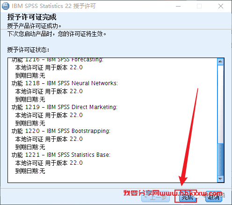Click the scrollbar down arrow in license list
Viewport: 232px width, 205px height.
(x=220, y=179)
